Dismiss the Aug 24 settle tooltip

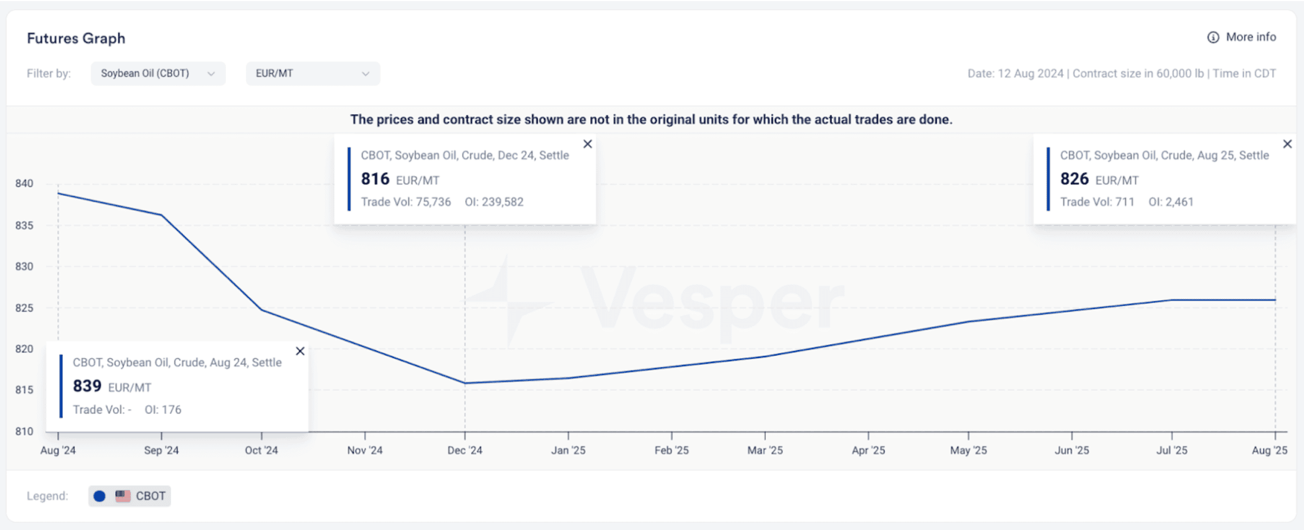pyautogui.click(x=300, y=351)
